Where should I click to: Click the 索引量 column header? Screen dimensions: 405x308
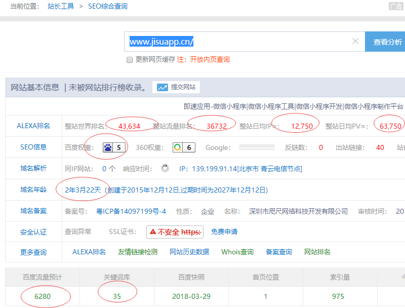coord(340,277)
